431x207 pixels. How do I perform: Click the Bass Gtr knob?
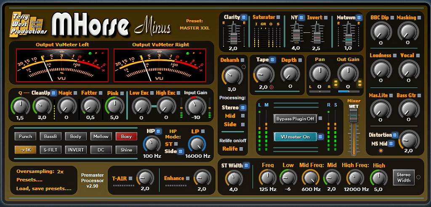[409, 109]
